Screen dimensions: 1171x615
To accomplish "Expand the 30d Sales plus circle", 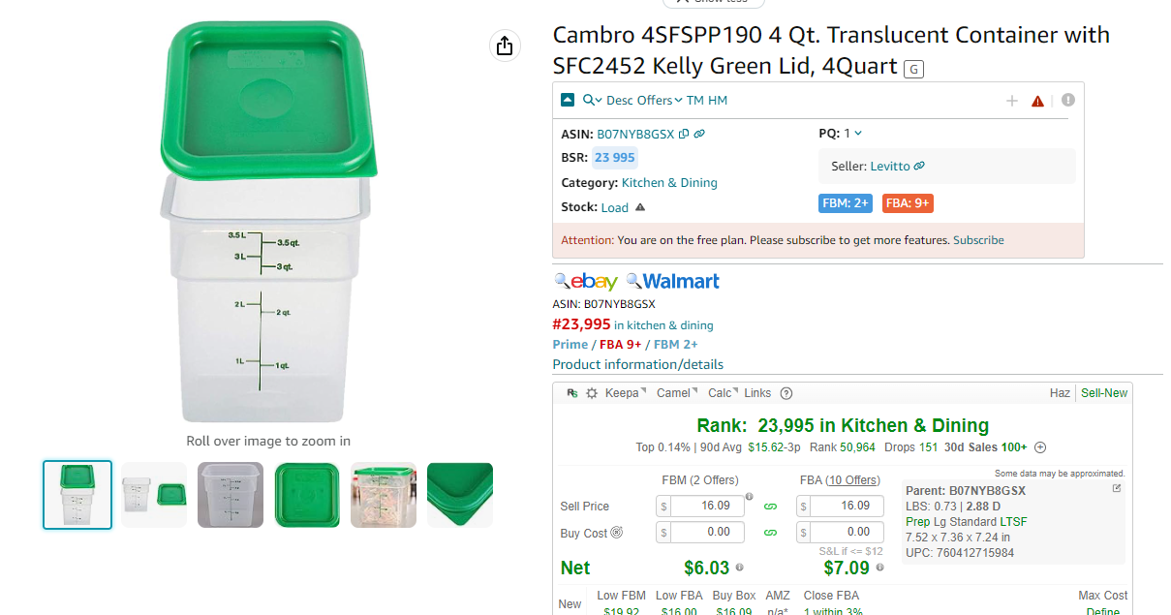I will pos(1040,447).
